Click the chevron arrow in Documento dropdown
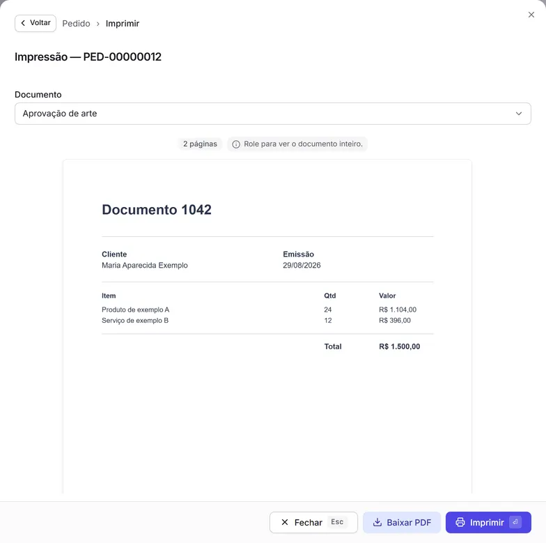The image size is (546, 543). click(x=518, y=114)
